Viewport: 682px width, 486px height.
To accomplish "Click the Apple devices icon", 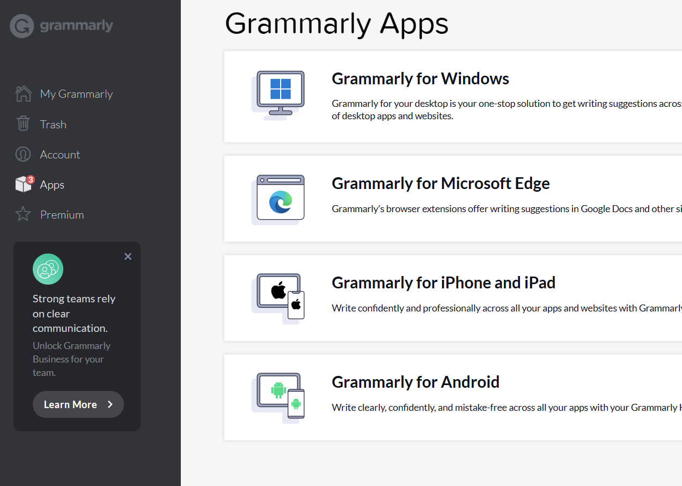I will (x=279, y=298).
